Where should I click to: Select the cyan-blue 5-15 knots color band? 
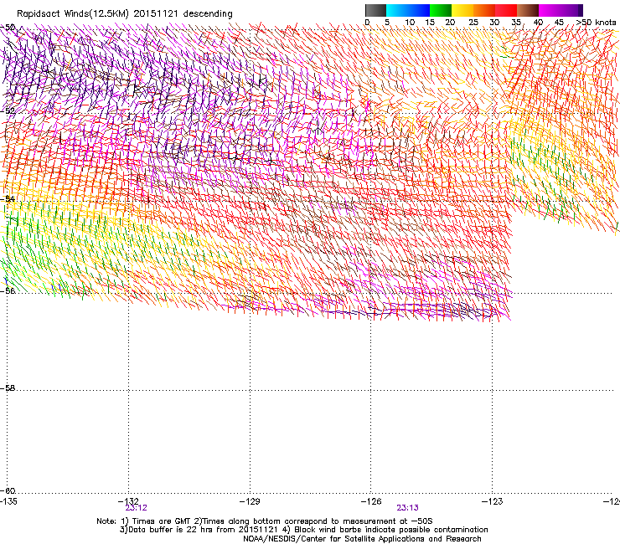click(x=408, y=10)
